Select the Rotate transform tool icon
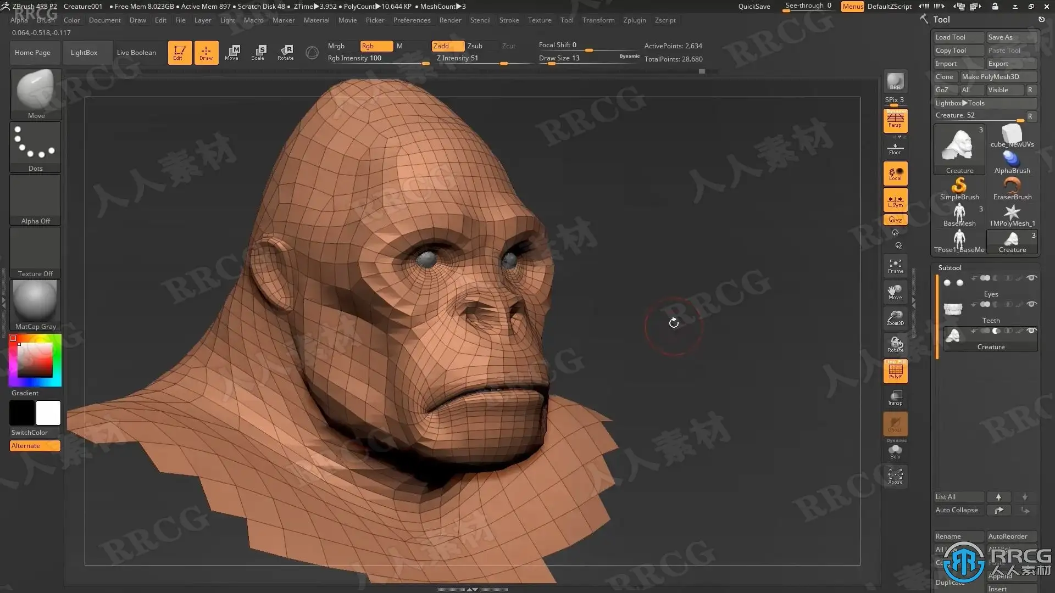 (x=285, y=52)
